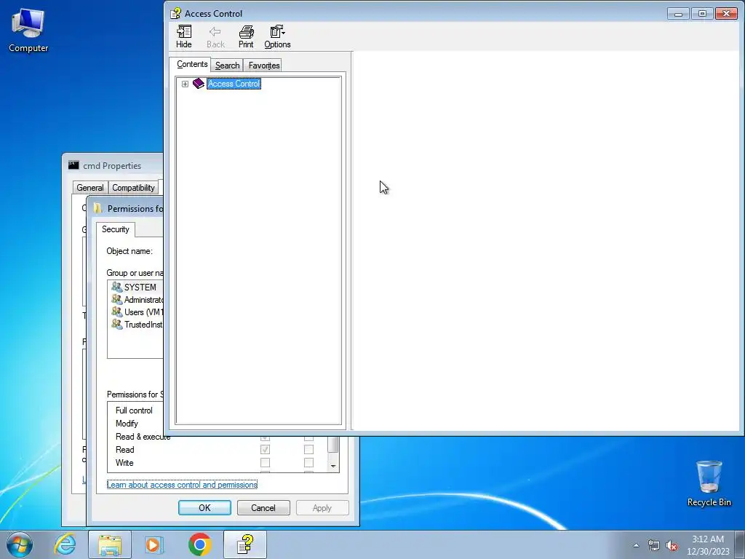Click the Help window taskbar button
The image size is (745, 559).
245,544
